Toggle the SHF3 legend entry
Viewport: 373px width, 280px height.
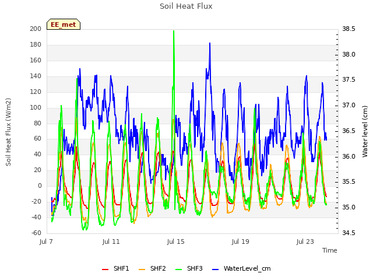click(x=189, y=268)
